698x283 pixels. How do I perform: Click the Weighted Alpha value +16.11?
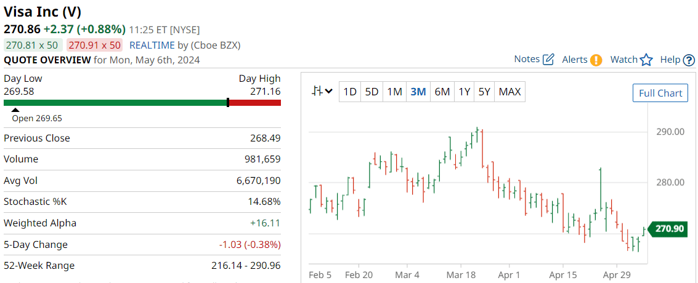click(x=266, y=223)
